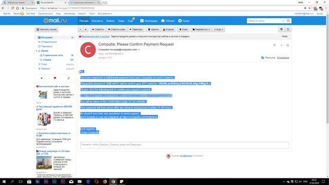Switch to the Темы tab
329x185 pixels.
[121, 21]
